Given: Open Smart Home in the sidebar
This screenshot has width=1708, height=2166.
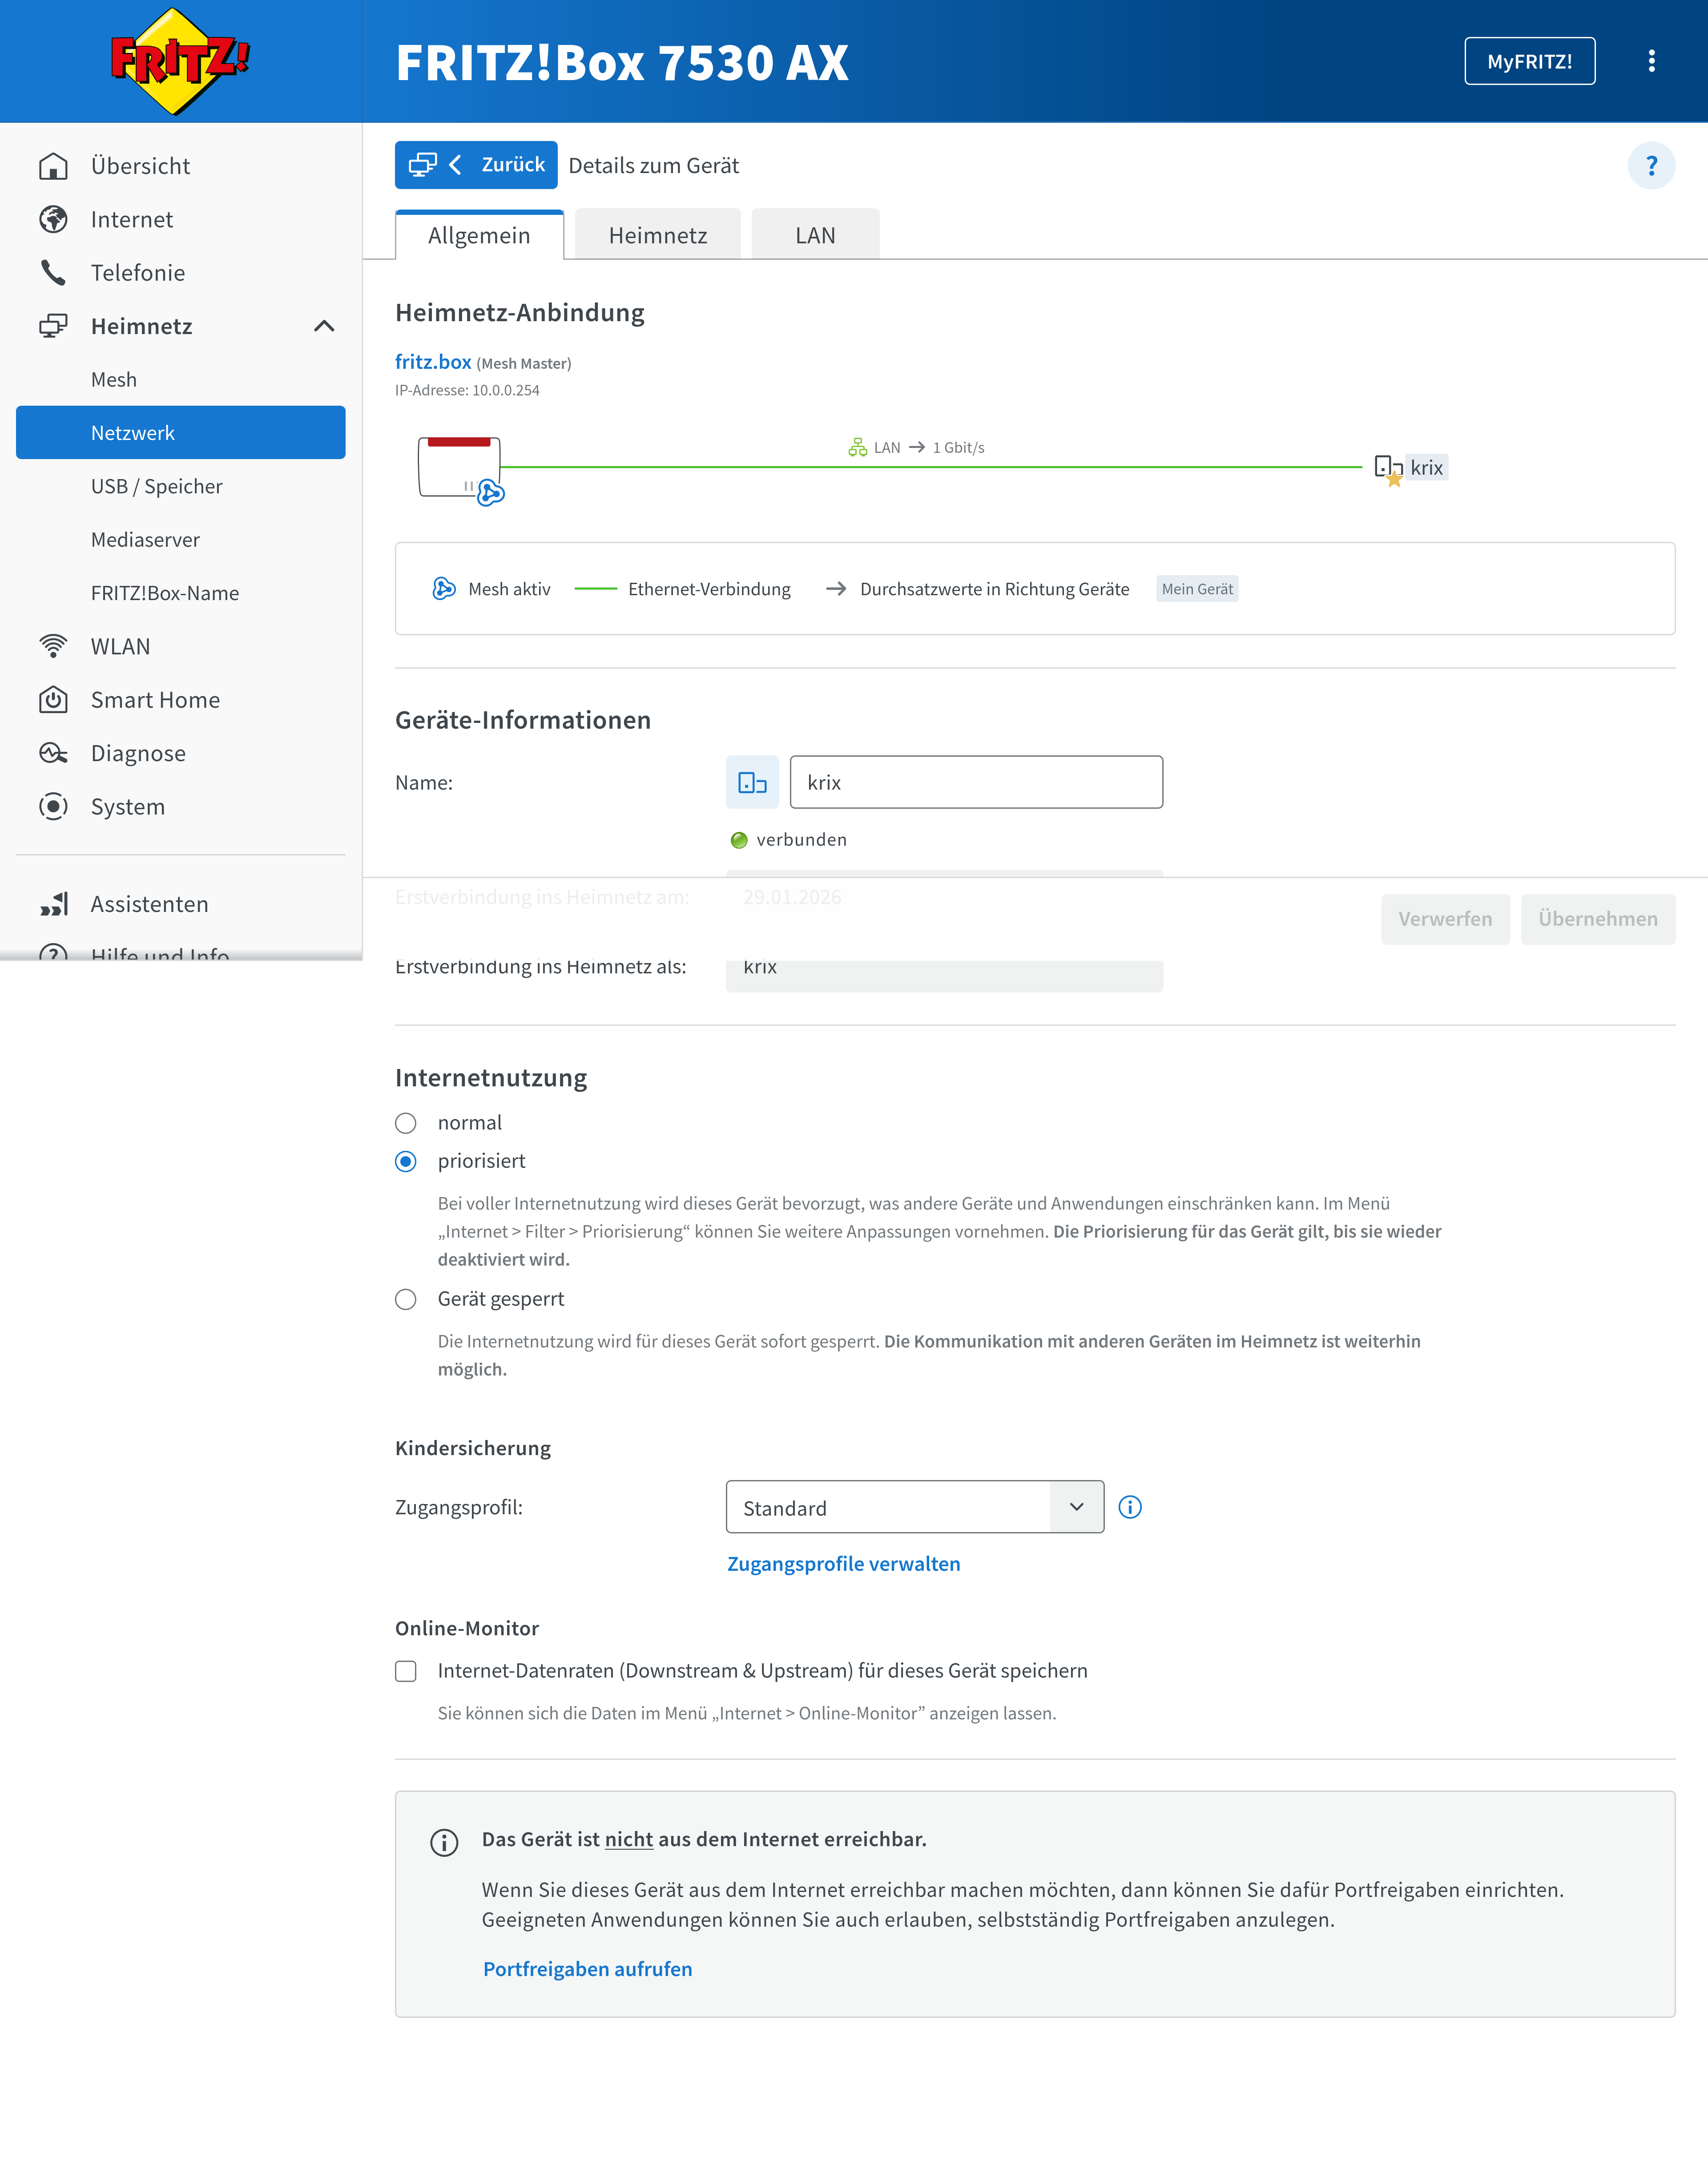Looking at the screenshot, I should tap(155, 700).
